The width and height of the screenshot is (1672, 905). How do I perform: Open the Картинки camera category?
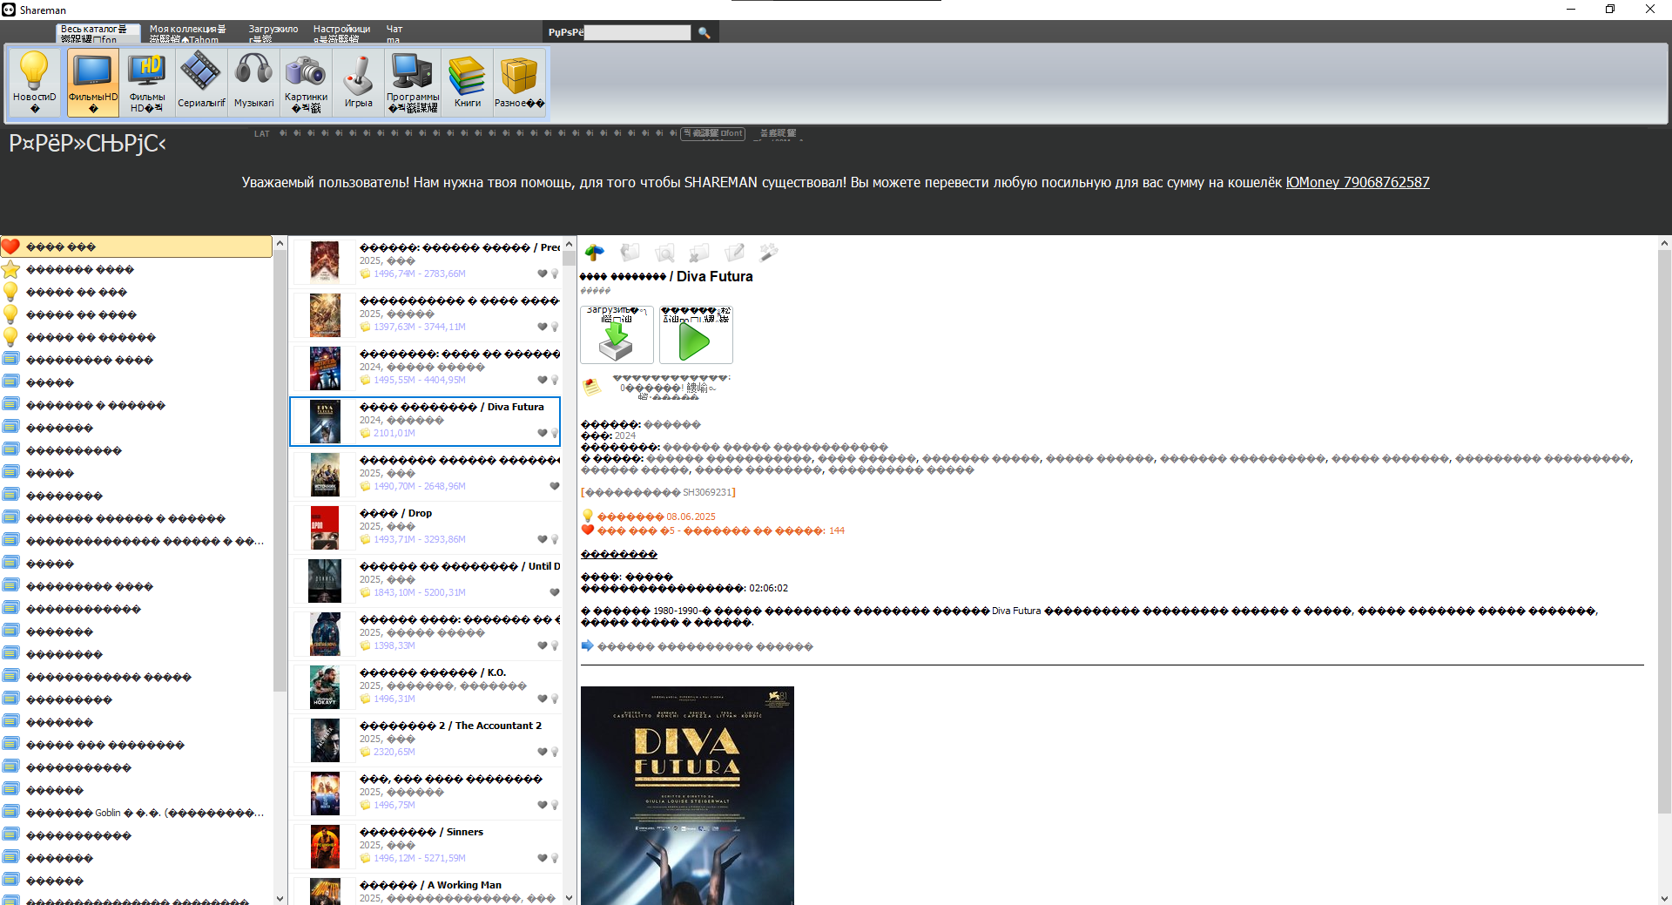[x=307, y=82]
